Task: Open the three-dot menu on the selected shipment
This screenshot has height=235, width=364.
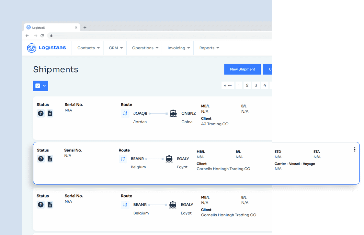Action: click(355, 149)
